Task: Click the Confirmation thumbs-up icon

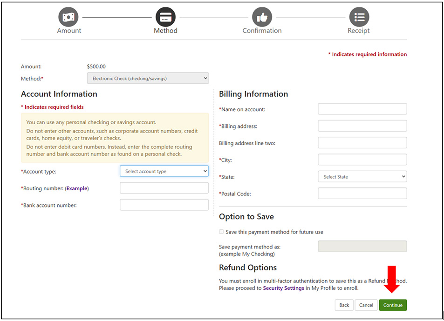Action: 262,17
